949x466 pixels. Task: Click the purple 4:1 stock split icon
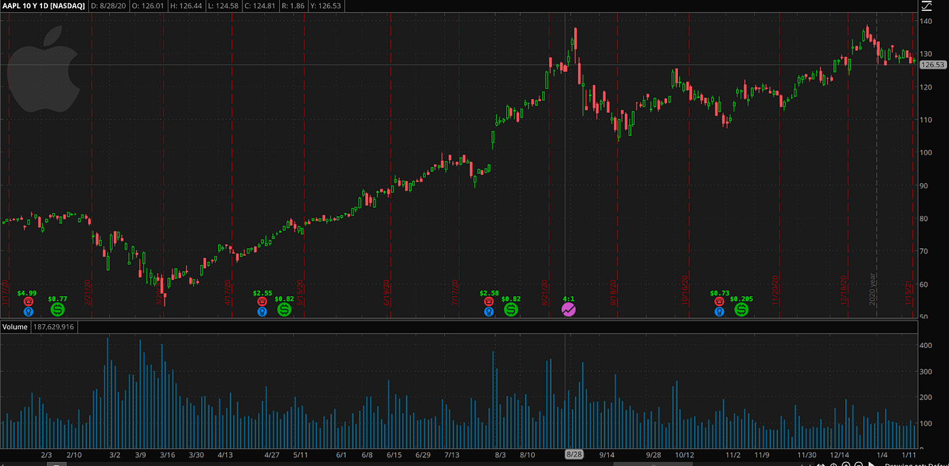[569, 309]
